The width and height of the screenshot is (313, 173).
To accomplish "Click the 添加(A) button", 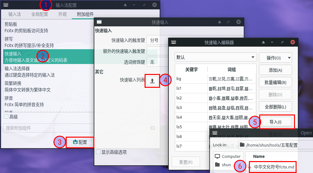I will point(275,70).
